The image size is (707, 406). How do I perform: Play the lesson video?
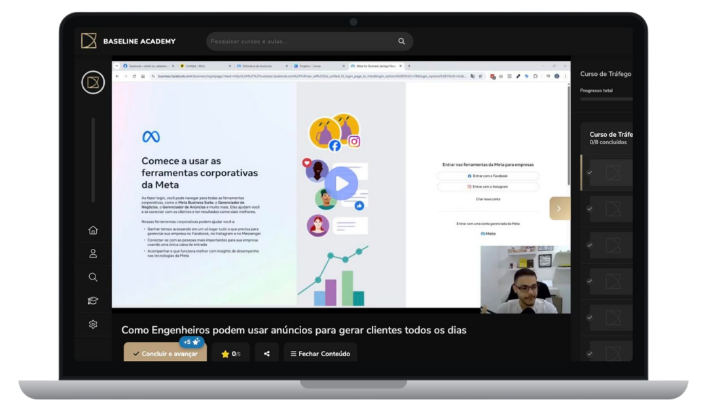341,183
